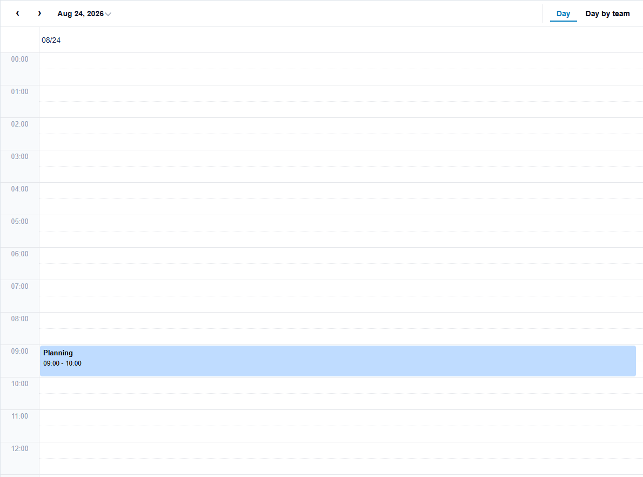Click the 02:00 time label
Viewport: 643px width, 477px height.
[x=19, y=124]
